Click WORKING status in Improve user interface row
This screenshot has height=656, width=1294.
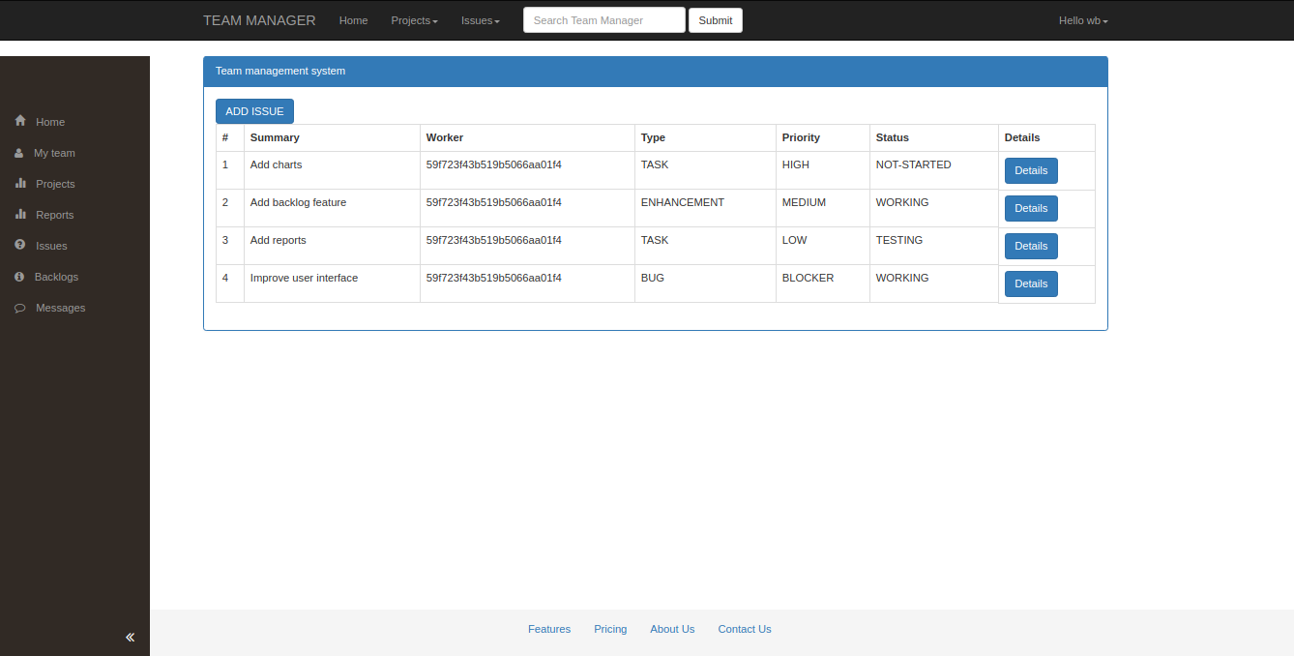pos(934,283)
